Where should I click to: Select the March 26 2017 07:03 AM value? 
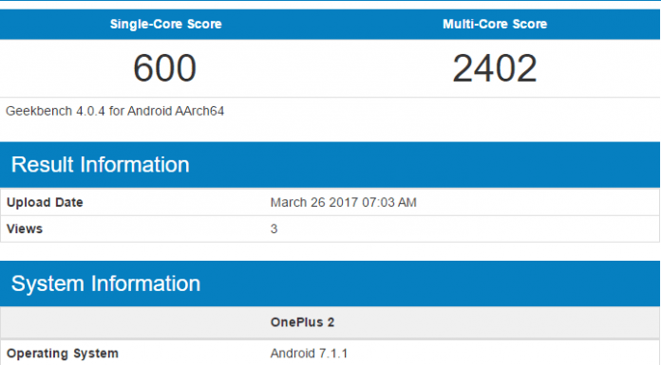coord(343,203)
